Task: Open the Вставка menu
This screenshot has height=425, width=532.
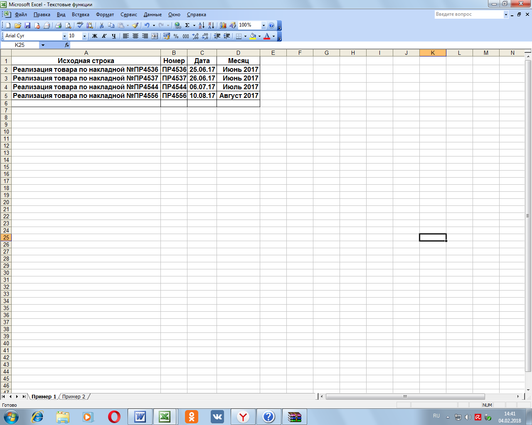Action: point(81,15)
